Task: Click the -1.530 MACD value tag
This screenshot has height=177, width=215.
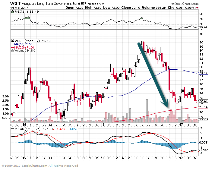Action: (x=203, y=150)
